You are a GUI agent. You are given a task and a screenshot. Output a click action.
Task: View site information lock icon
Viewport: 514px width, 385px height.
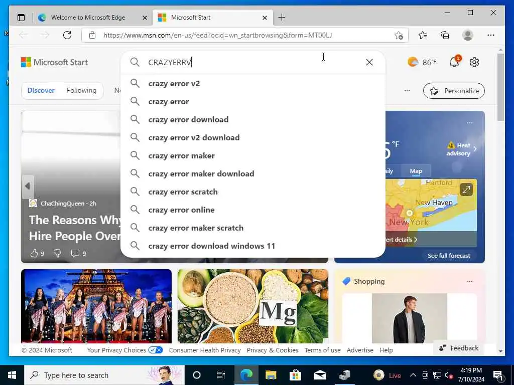click(x=92, y=35)
